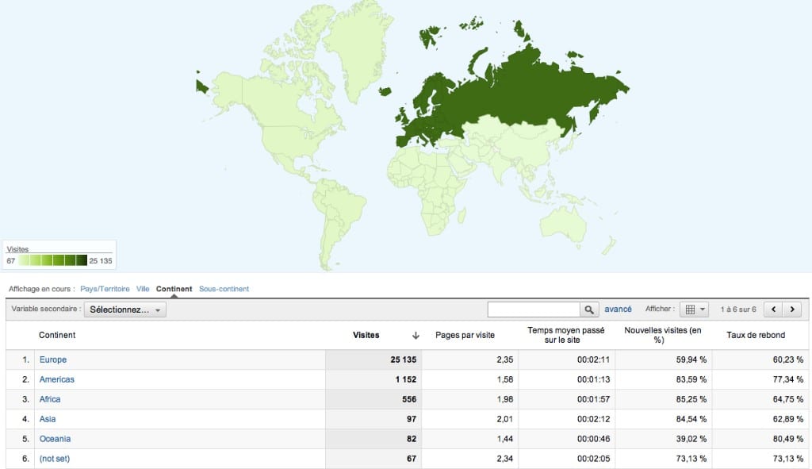Screen dimensions: 812x469
Task: Select the 00:00:46 time cell for Oceania
Action: point(566,438)
